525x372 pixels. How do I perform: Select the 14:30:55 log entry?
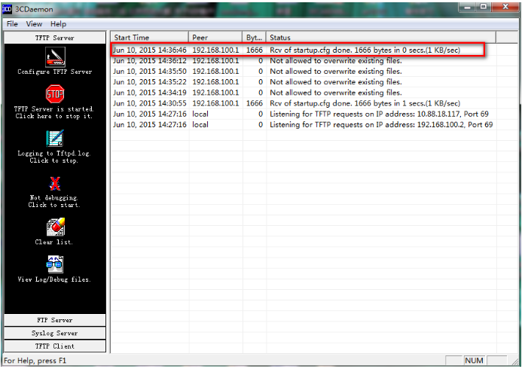pos(304,103)
